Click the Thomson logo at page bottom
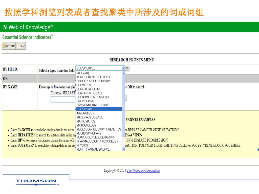Image resolution: width=259 pixels, height=194 pixels. coord(37,182)
